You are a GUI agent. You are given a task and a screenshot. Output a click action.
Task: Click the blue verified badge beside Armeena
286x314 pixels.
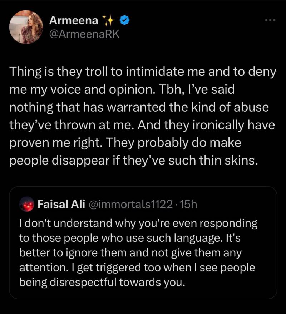click(125, 20)
